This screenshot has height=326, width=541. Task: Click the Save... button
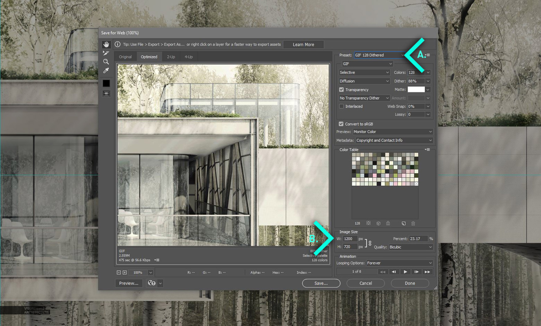321,283
